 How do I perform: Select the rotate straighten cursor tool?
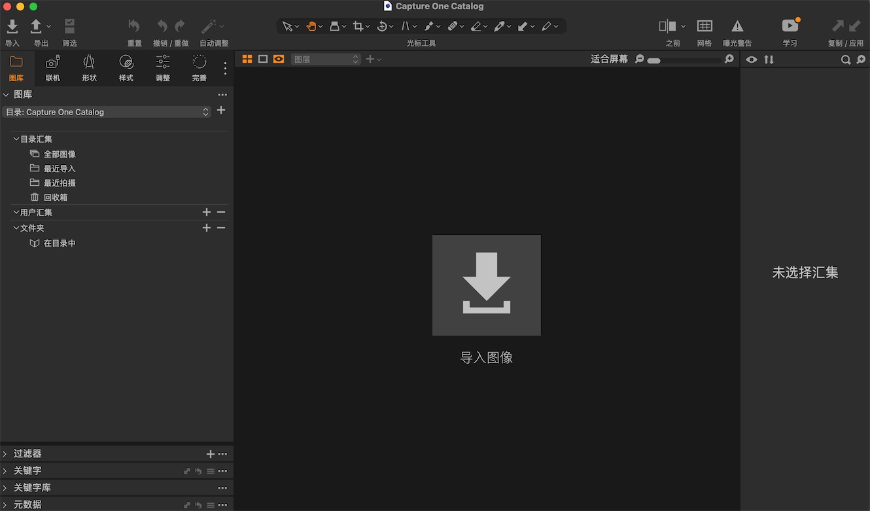[x=382, y=26]
